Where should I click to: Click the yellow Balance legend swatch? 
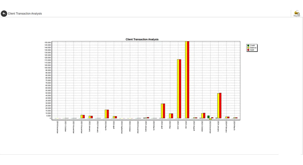[x=248, y=48]
